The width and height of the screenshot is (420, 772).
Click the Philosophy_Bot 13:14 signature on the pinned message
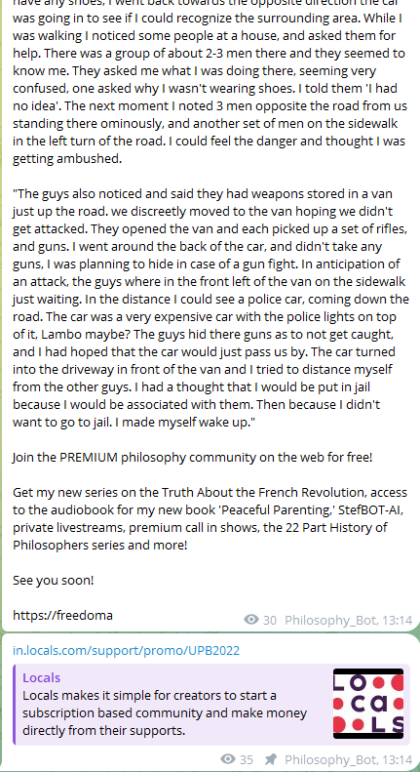click(x=348, y=758)
